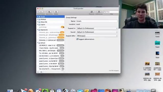Collapse the Emails group disclosure triangle
This screenshot has height=92, width=163.
pyautogui.click(x=38, y=17)
